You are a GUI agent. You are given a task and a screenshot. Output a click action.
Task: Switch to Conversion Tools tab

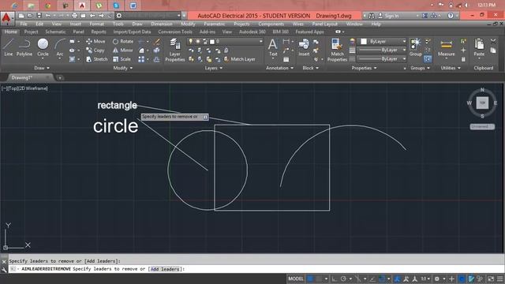pyautogui.click(x=175, y=32)
